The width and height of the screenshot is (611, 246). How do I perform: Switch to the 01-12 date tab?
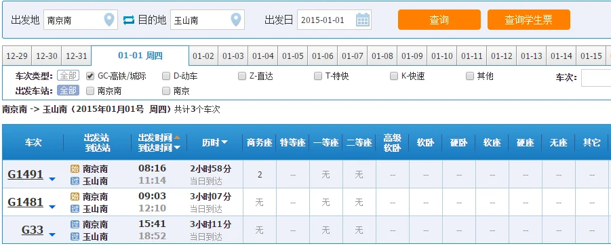pyautogui.click(x=502, y=56)
